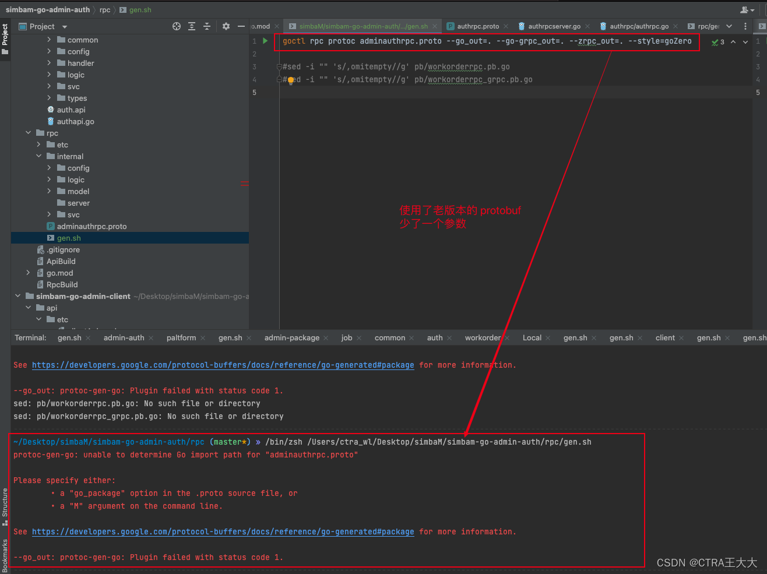Place cursor on the goctl rpc protoc line
The image size is (767, 574).
[487, 41]
